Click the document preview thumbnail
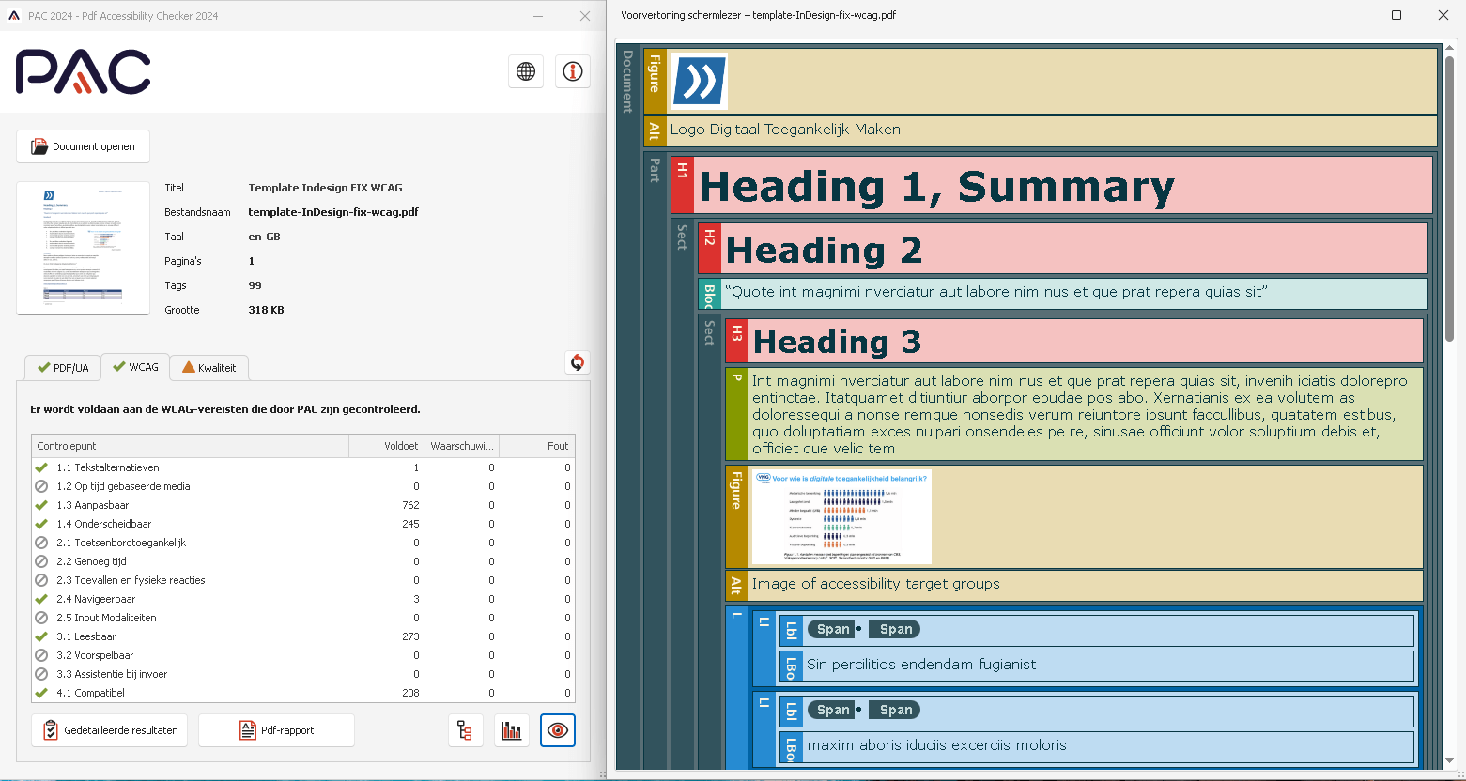Image resolution: width=1466 pixels, height=781 pixels. (83, 248)
